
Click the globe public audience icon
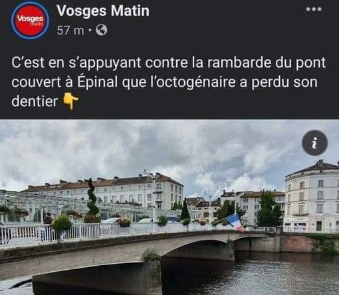[x=101, y=30]
